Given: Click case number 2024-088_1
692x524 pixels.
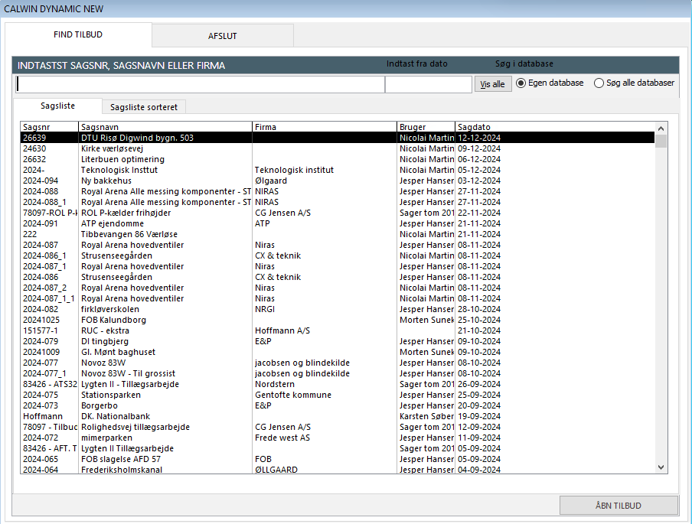Looking at the screenshot, I should tap(44, 202).
